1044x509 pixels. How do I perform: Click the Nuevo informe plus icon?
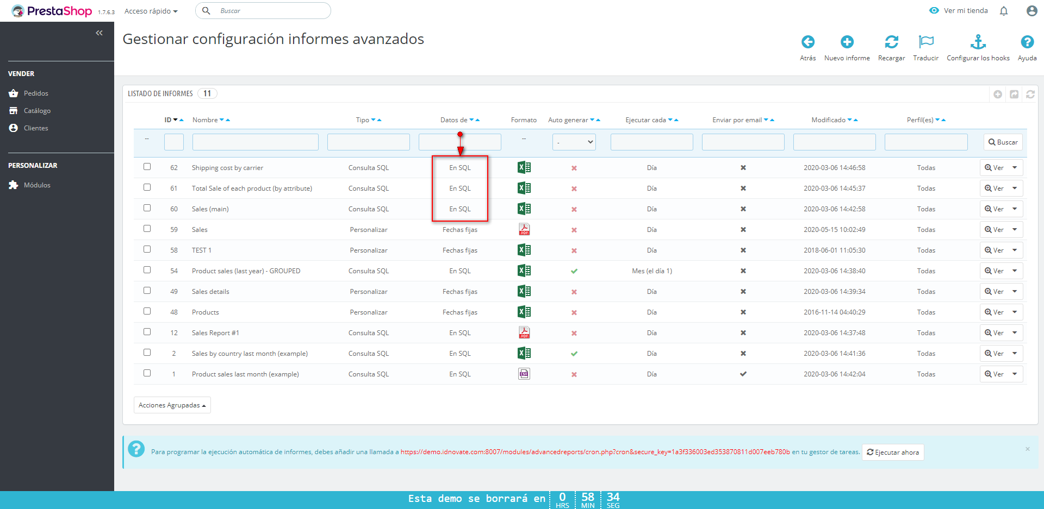pyautogui.click(x=847, y=42)
